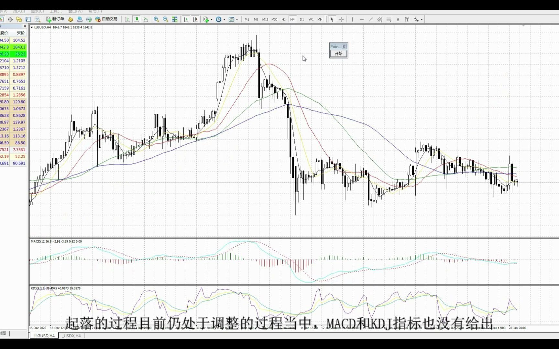The width and height of the screenshot is (559, 349).
Task: Open MetaEditor yellow diamond icon
Action: 71,19
